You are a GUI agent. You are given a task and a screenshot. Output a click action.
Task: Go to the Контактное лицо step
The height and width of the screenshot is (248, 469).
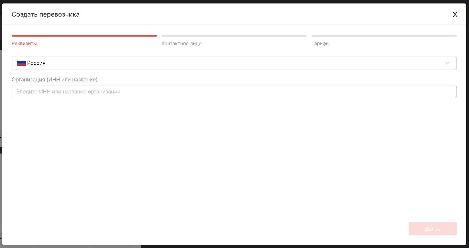coord(181,44)
